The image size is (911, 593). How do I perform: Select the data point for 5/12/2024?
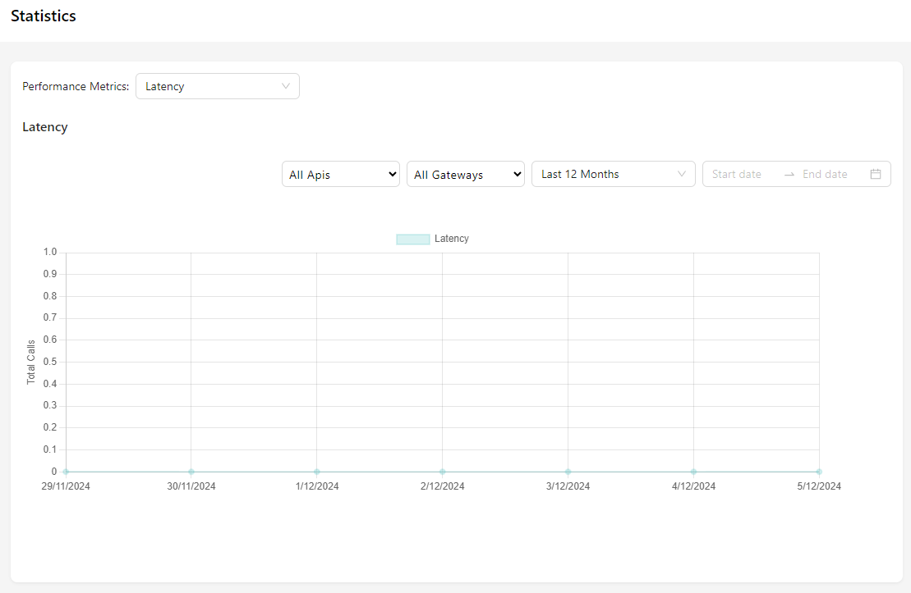[x=819, y=472]
